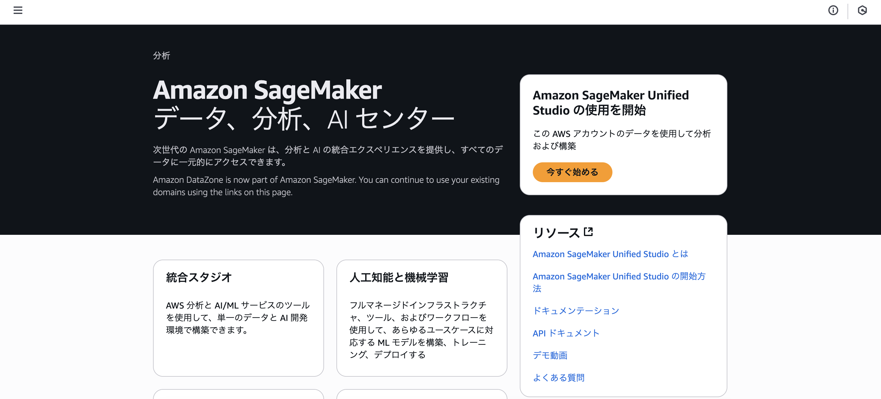Click the リソース panel heading
The image size is (881, 399).
(x=556, y=233)
